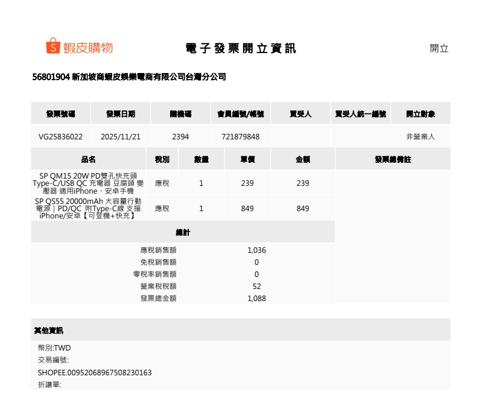The height and width of the screenshot is (400, 482).
Task: Click the 總計 section header
Action: (x=183, y=232)
